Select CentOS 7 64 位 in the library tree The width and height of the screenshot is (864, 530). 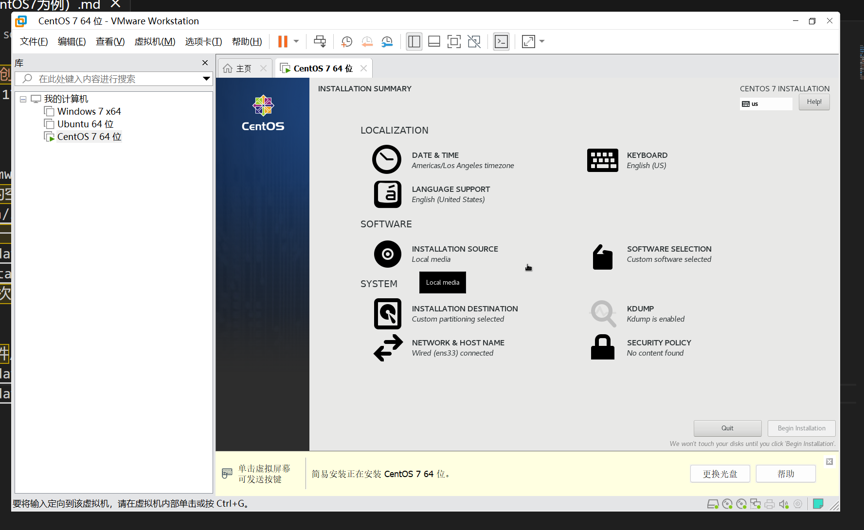coord(89,137)
